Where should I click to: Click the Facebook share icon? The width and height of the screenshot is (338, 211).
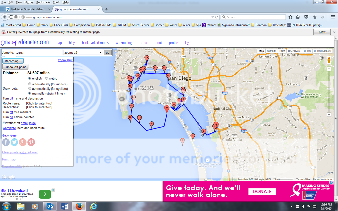(6, 142)
